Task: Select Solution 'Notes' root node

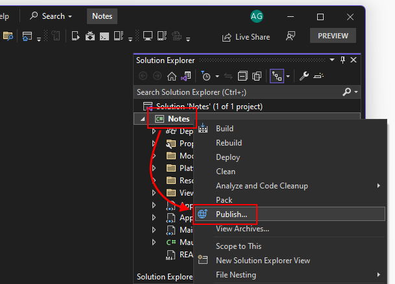Action: click(209, 107)
